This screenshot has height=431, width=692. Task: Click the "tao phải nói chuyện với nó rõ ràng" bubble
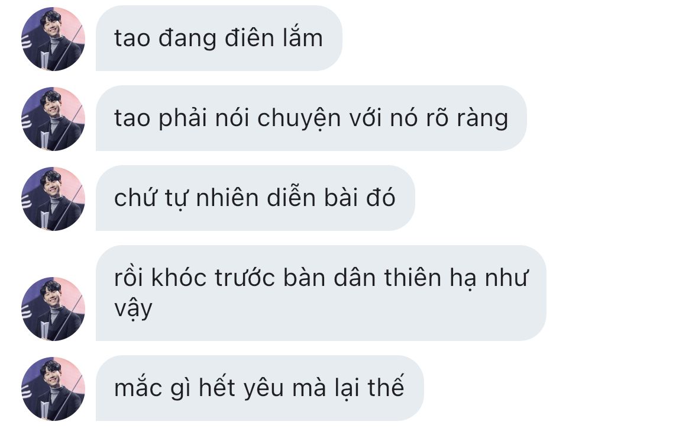pyautogui.click(x=311, y=118)
